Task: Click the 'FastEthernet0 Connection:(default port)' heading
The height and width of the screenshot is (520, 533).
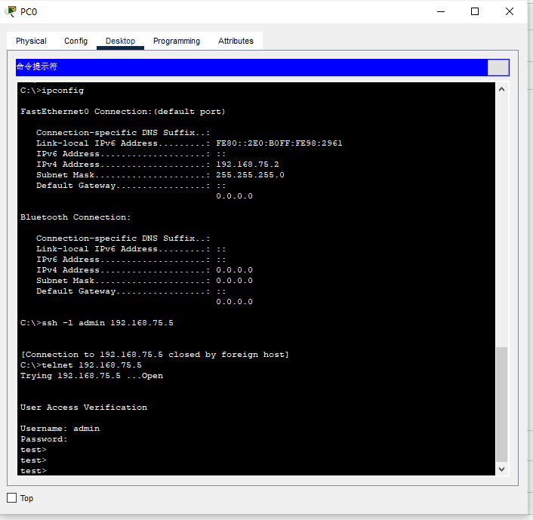Action: (x=123, y=112)
